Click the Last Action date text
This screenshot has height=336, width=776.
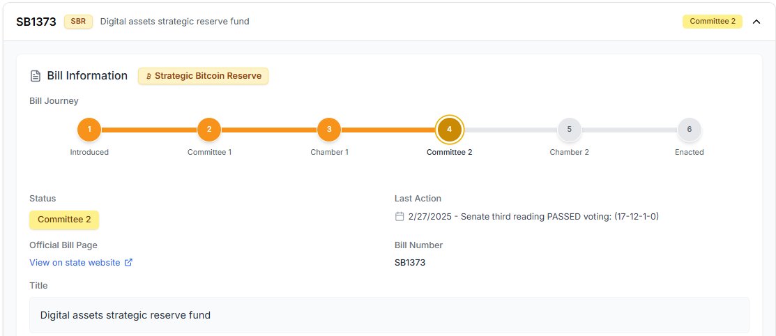point(432,217)
